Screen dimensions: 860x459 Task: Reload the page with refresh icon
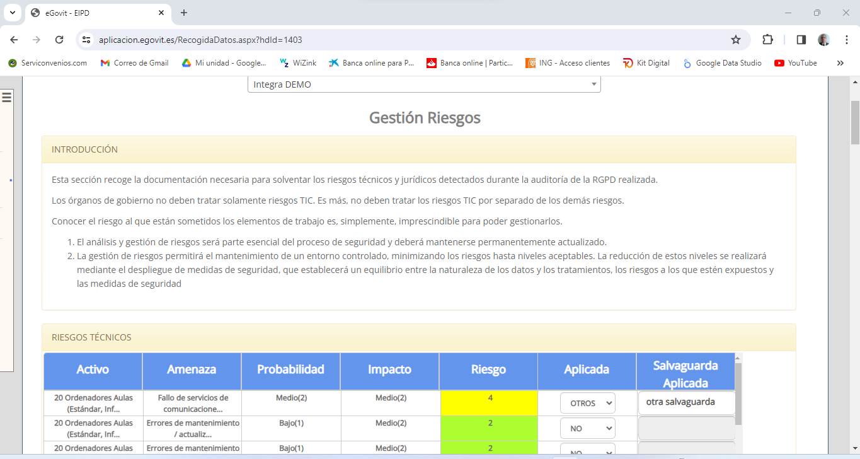click(x=59, y=40)
